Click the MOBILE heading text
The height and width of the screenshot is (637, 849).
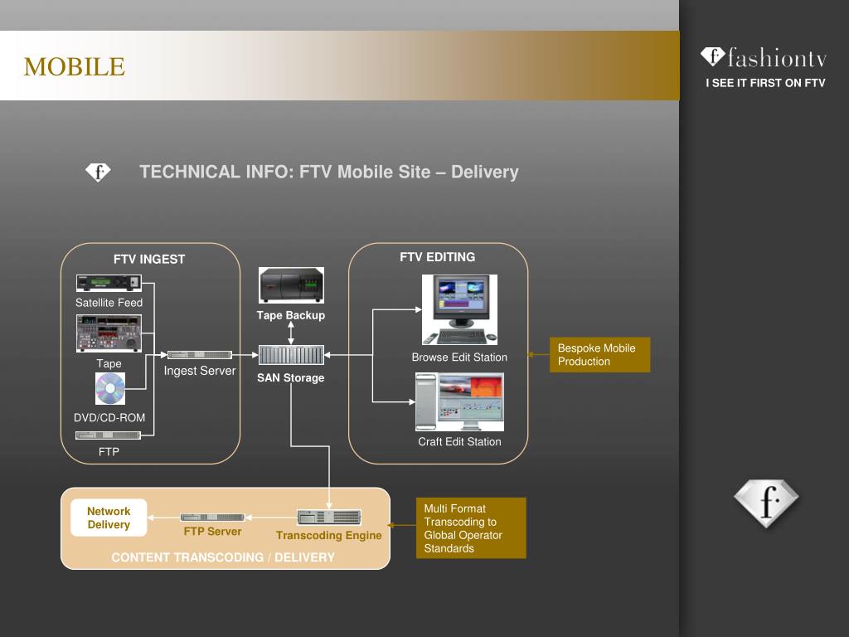coord(74,67)
